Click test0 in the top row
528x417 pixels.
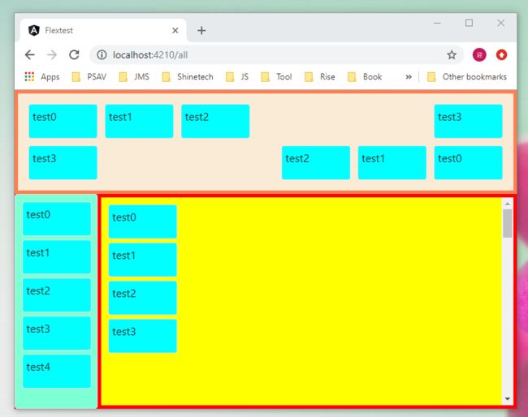coord(63,121)
